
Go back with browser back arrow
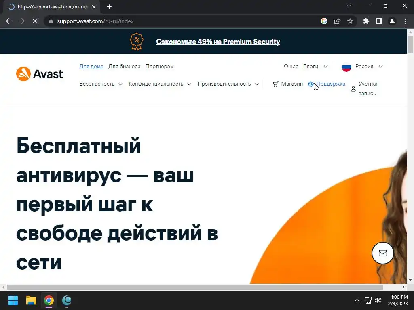(9, 21)
